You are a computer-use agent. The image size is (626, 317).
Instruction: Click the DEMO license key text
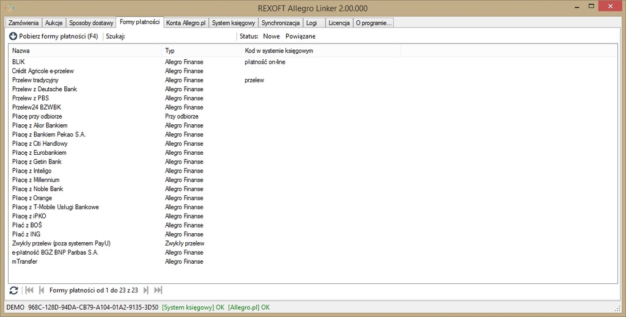tap(83, 307)
